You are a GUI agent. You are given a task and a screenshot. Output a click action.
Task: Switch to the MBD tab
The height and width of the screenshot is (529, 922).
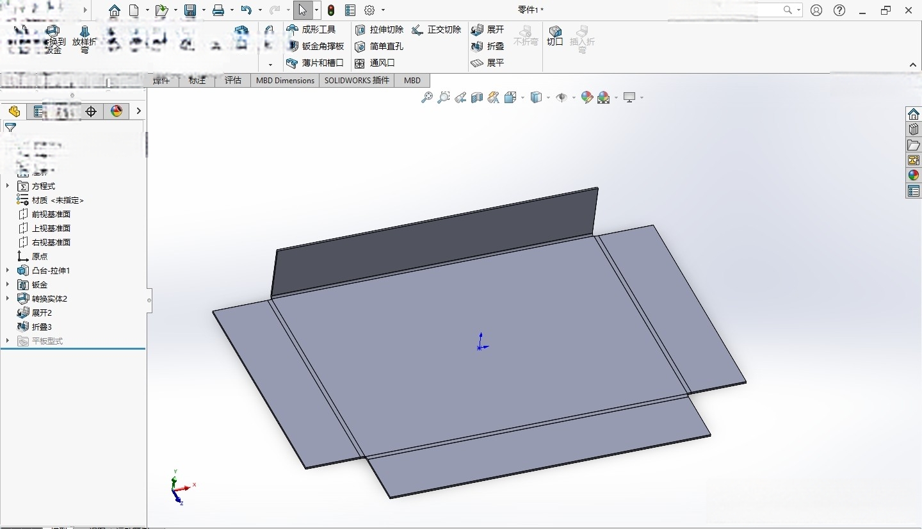click(x=412, y=80)
